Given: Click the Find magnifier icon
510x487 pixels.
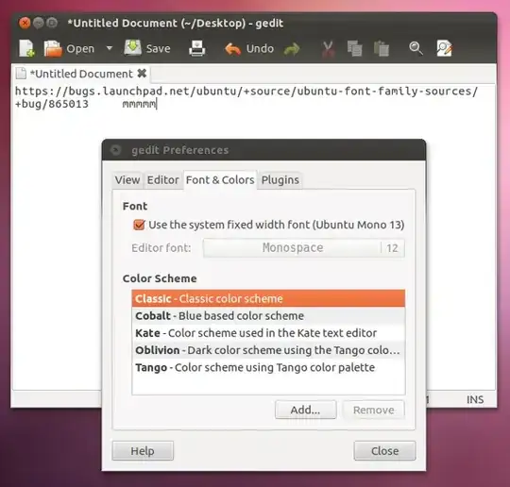Looking at the screenshot, I should pos(416,48).
